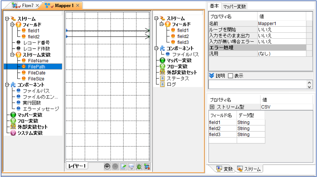The image size is (317, 177).
Task: Switch to the ストリーム bottom tab
Action: [x=249, y=169]
